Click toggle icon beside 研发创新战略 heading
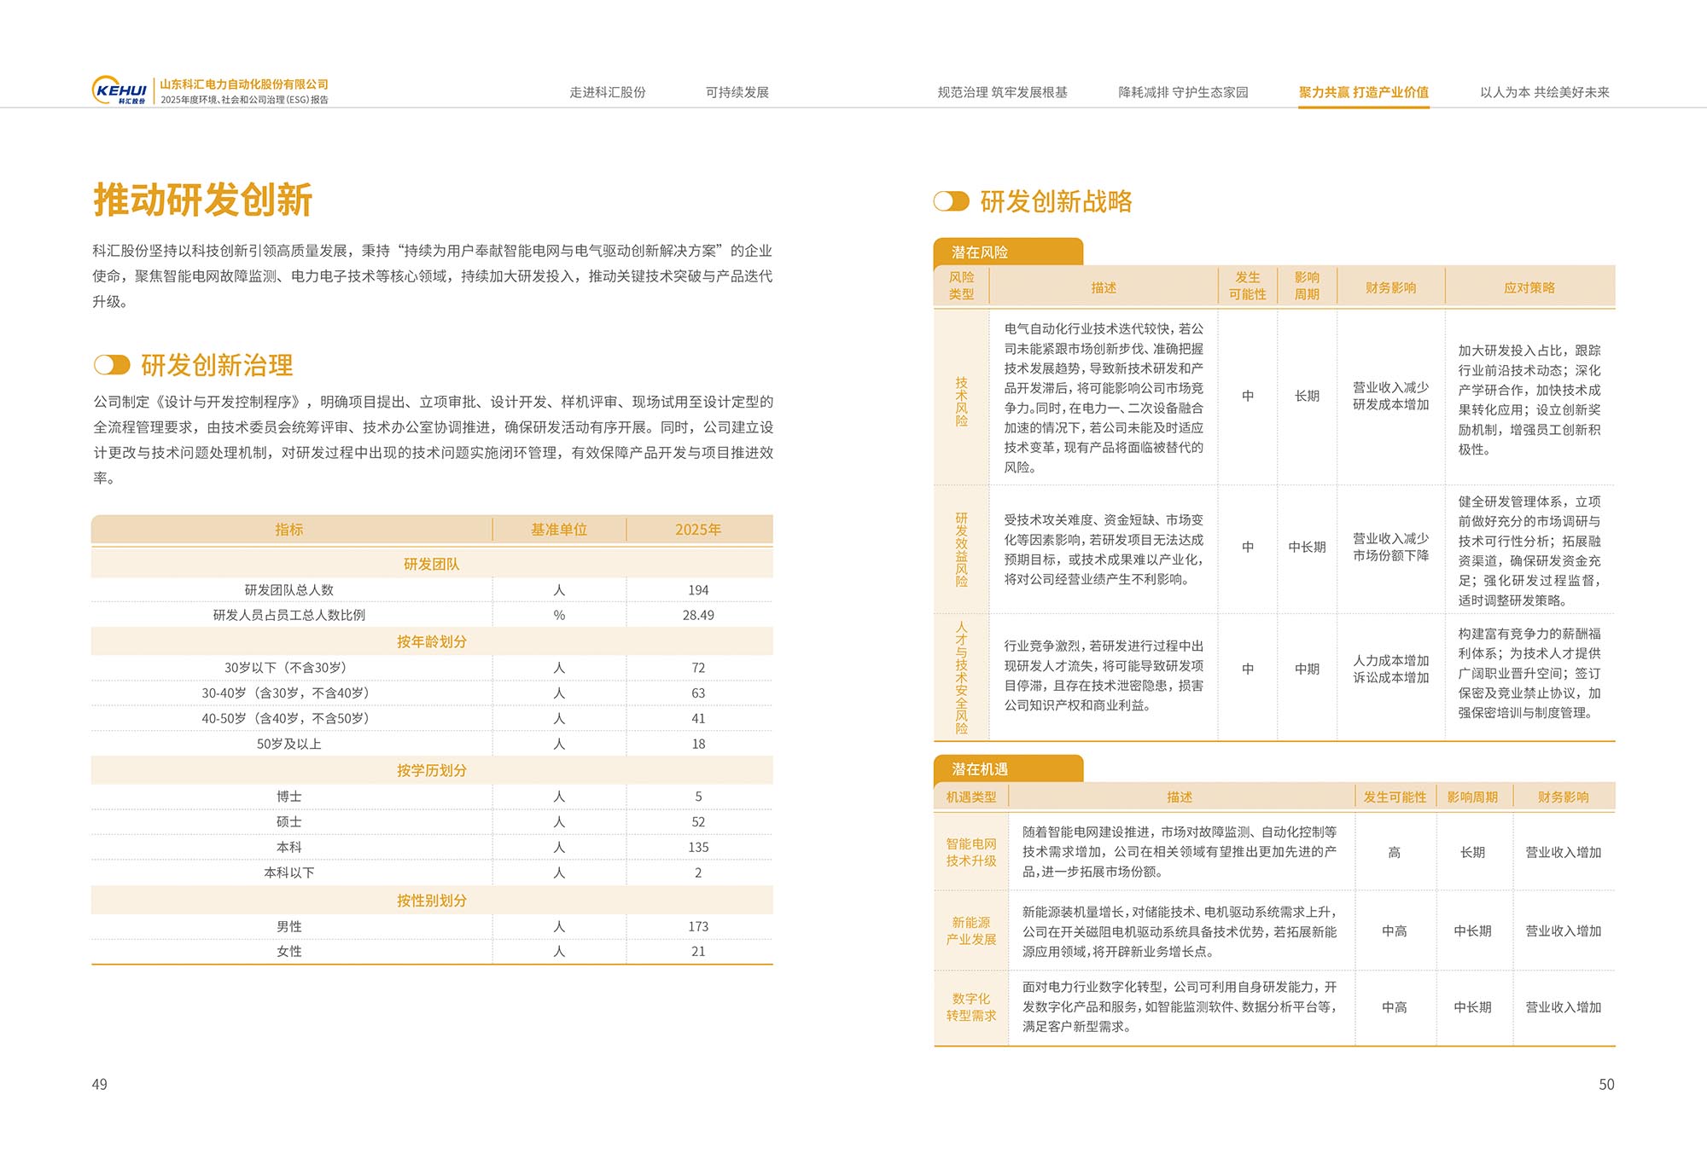The width and height of the screenshot is (1707, 1165). tap(951, 201)
